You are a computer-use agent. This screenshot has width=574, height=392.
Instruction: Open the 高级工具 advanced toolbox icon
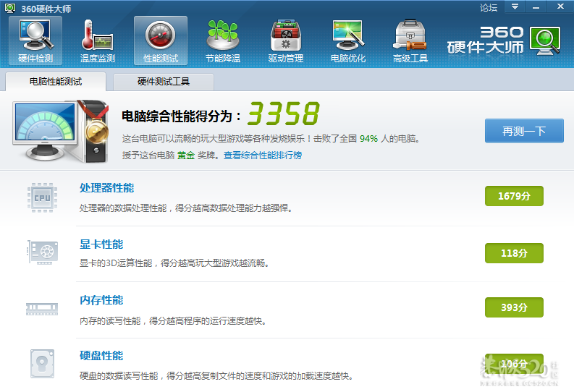tap(410, 41)
